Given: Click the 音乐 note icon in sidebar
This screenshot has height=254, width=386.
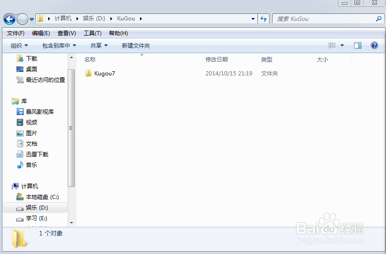Looking at the screenshot, I should coord(20,165).
